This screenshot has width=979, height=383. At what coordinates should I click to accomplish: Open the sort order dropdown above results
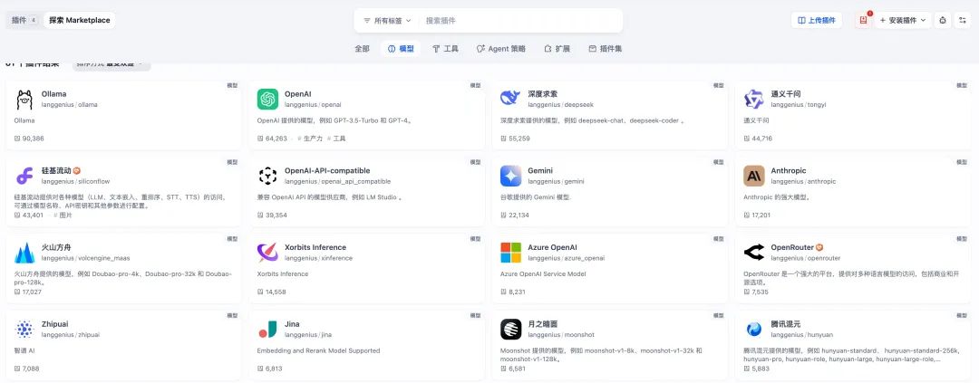[111, 63]
